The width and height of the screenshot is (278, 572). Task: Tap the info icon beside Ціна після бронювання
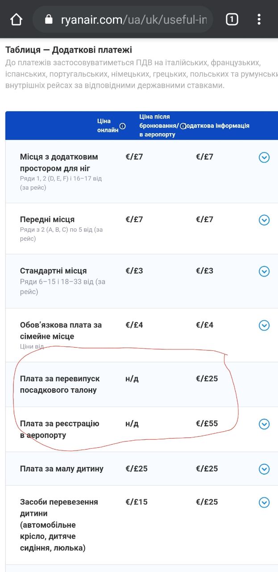(x=183, y=126)
